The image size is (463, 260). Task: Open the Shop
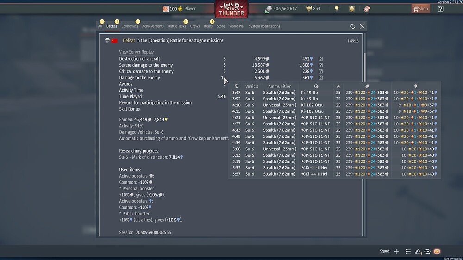(420, 8)
